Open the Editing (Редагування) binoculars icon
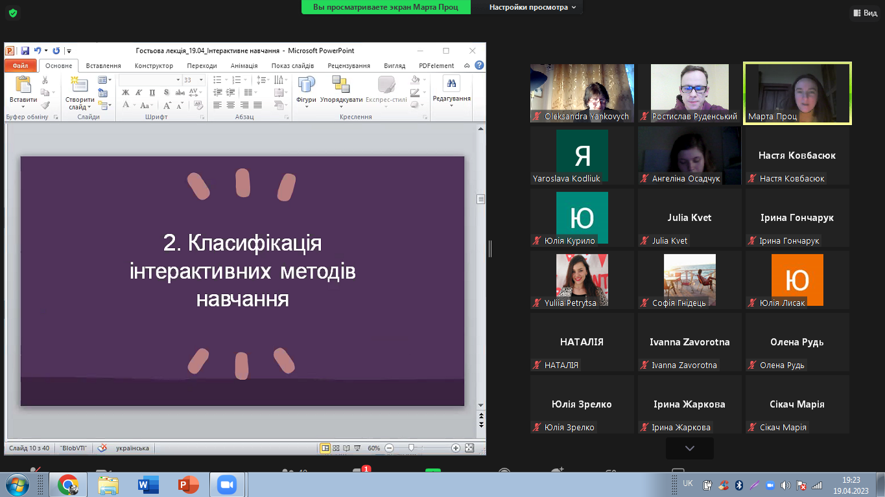 [451, 84]
